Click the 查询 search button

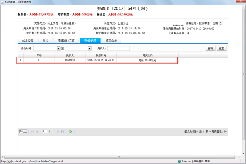coord(210,48)
